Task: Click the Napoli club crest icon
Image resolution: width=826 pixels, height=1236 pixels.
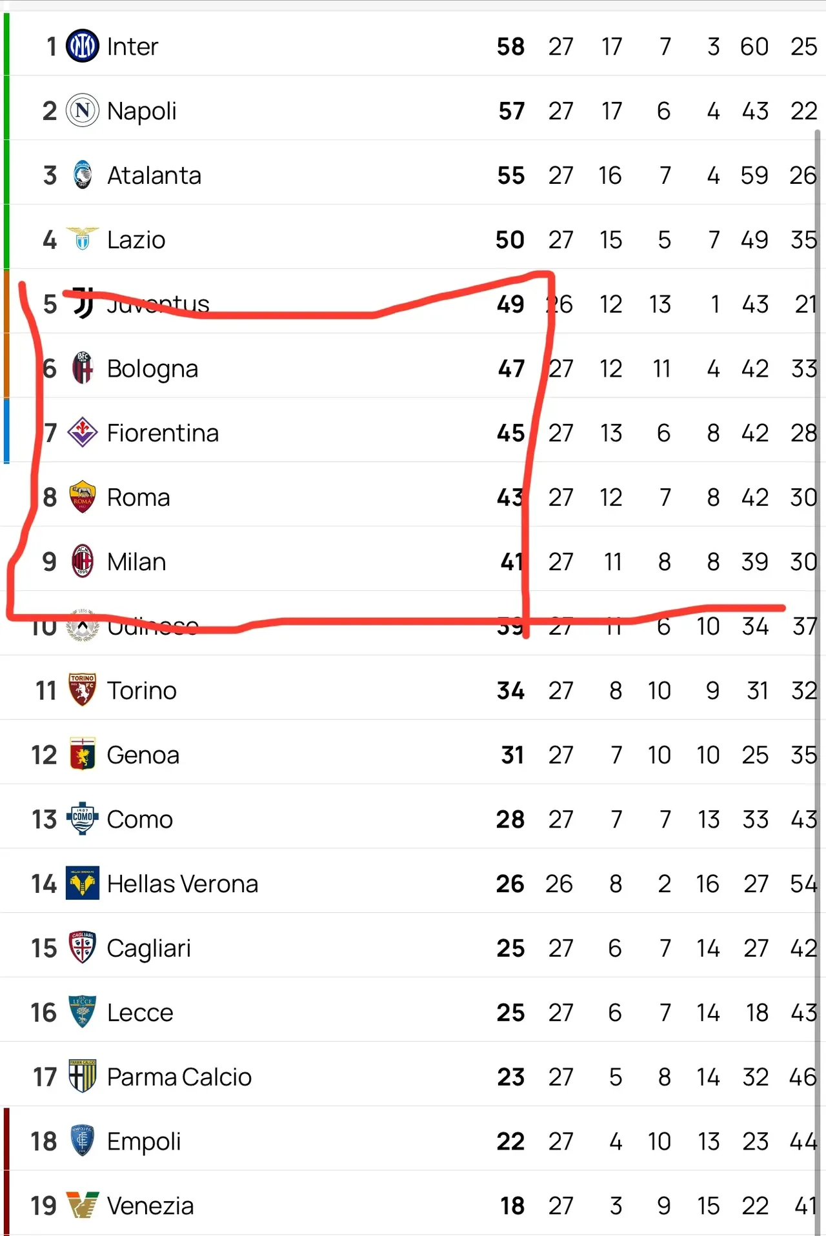Action: click(x=83, y=110)
